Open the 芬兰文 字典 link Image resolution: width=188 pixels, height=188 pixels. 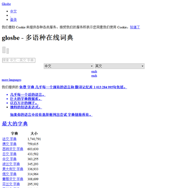[x=11, y=184]
